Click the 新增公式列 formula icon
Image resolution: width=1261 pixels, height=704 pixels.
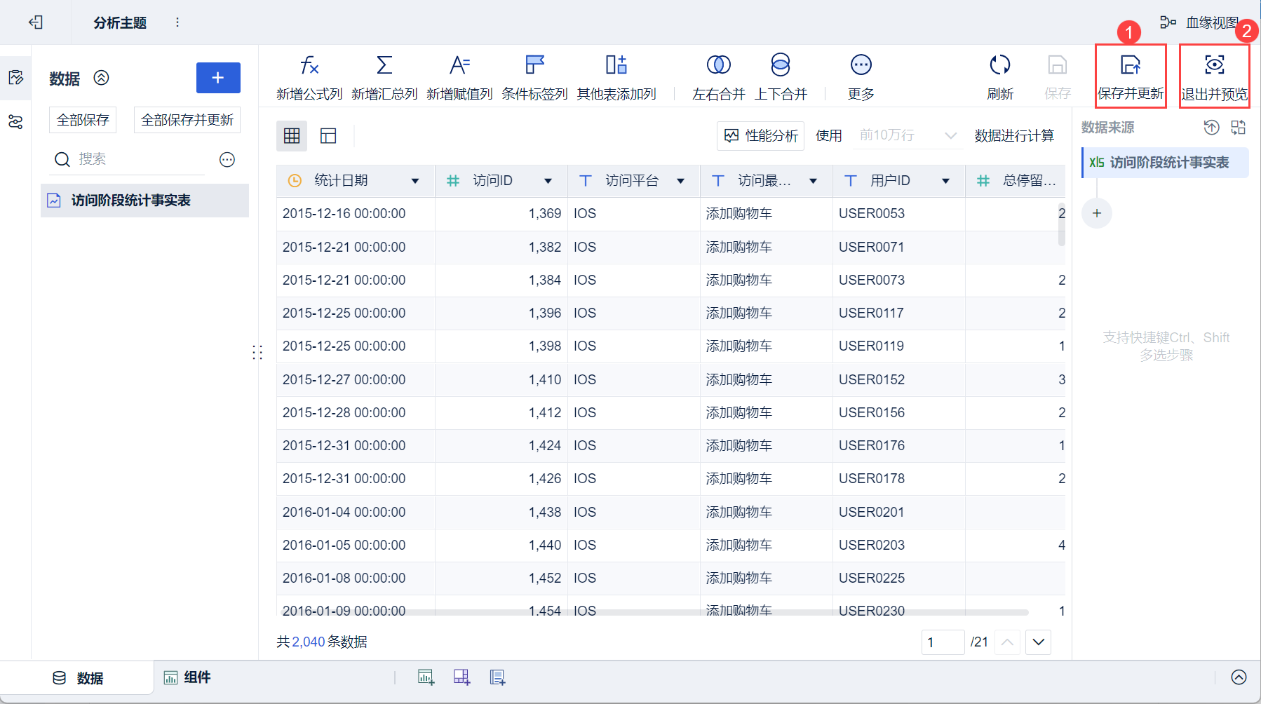point(309,65)
